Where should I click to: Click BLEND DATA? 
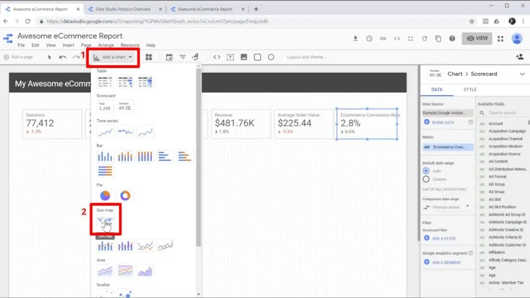point(439,122)
